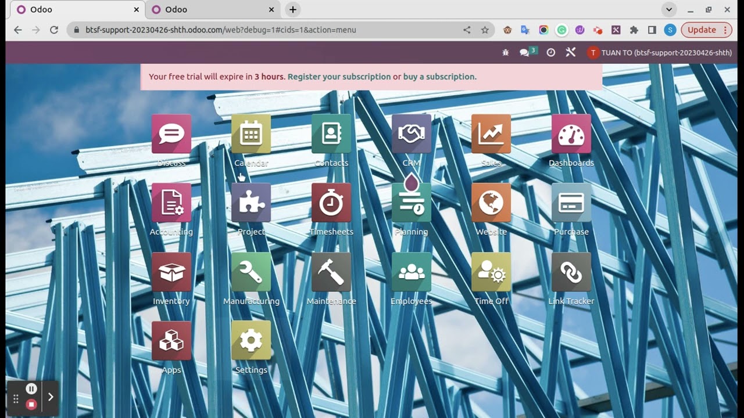744x418 pixels.
Task: Go back to the previous page
Action: click(x=18, y=30)
